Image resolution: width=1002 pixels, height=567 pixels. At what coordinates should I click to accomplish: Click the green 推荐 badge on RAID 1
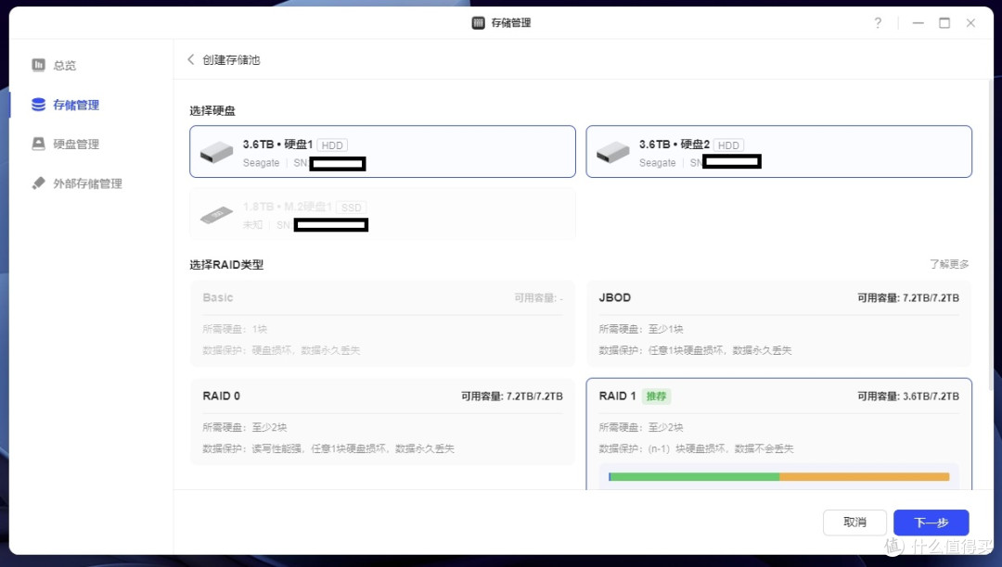pos(656,397)
